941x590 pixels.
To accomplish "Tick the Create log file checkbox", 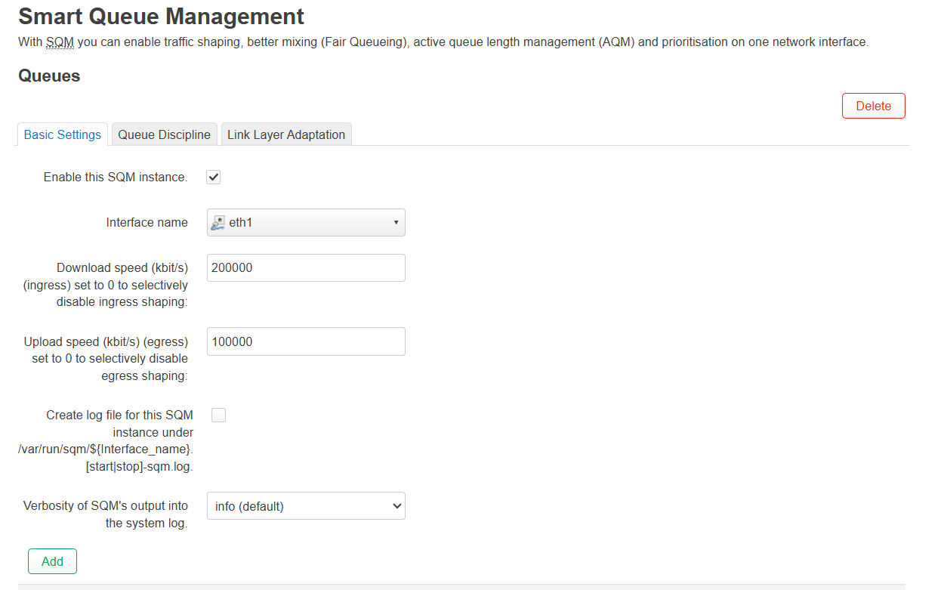I will [218, 415].
